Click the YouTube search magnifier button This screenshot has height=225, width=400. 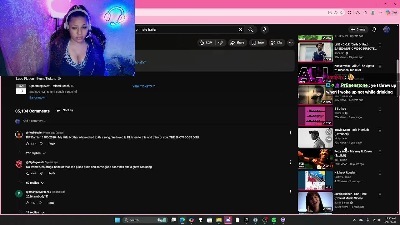point(251,29)
